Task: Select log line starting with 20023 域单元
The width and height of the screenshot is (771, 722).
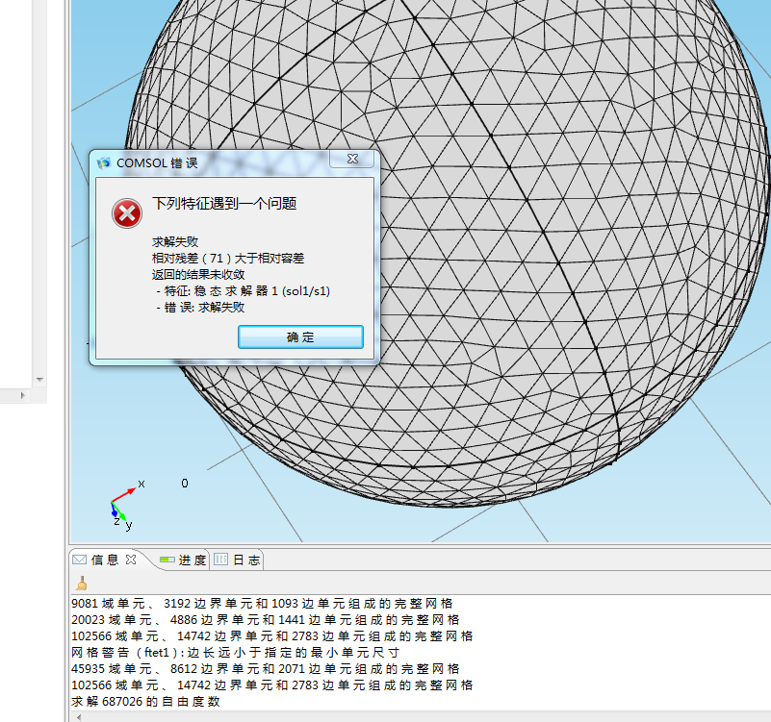Action: coord(266,619)
